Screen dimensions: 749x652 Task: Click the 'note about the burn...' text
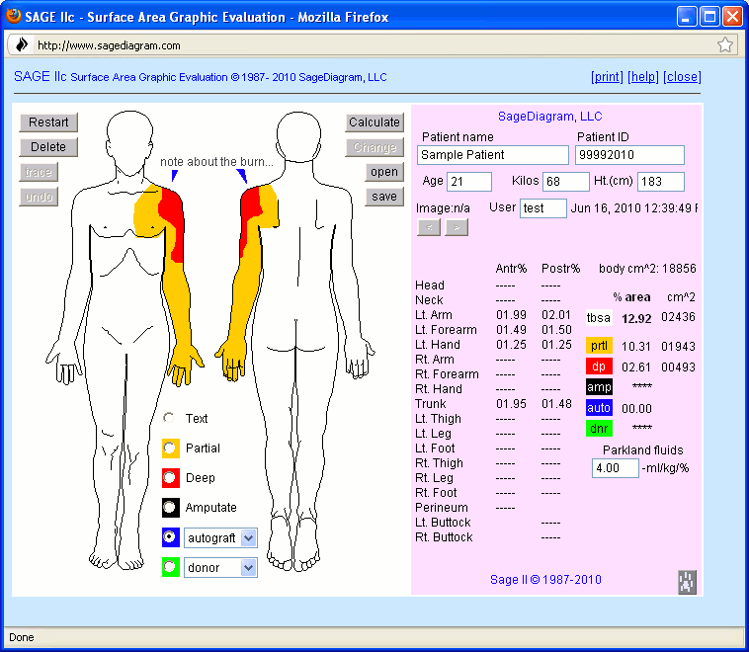pos(216,161)
